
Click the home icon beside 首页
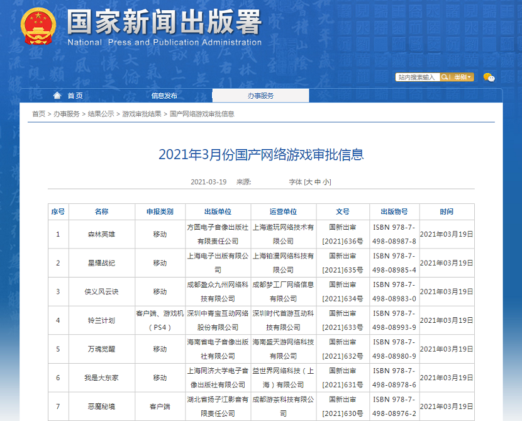[57, 96]
